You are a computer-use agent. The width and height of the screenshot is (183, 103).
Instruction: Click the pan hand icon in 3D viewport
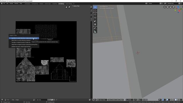coord(170,7)
